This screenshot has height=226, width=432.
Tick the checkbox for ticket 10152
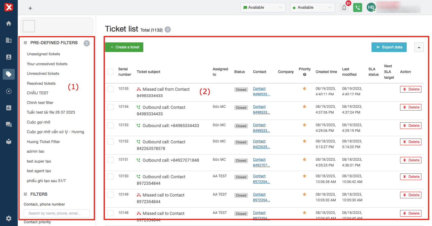click(110, 142)
